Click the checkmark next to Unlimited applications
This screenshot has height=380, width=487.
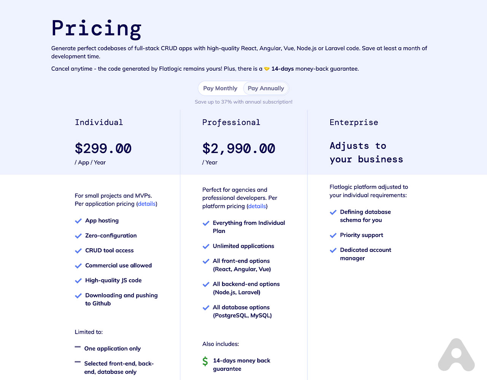[x=206, y=246]
